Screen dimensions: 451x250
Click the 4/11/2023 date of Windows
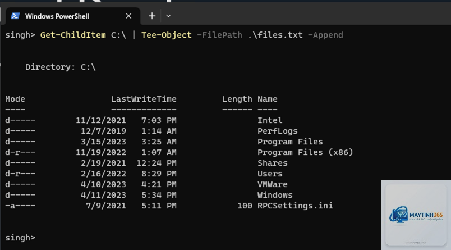tap(104, 195)
